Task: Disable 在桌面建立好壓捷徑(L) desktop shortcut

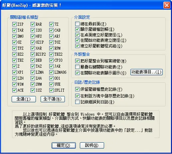Action: pyautogui.click(x=77, y=35)
